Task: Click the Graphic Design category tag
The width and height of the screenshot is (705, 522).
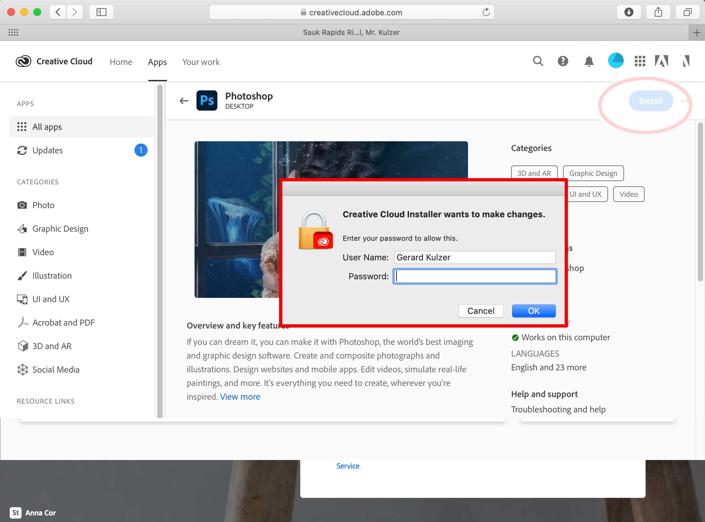Action: pos(593,173)
